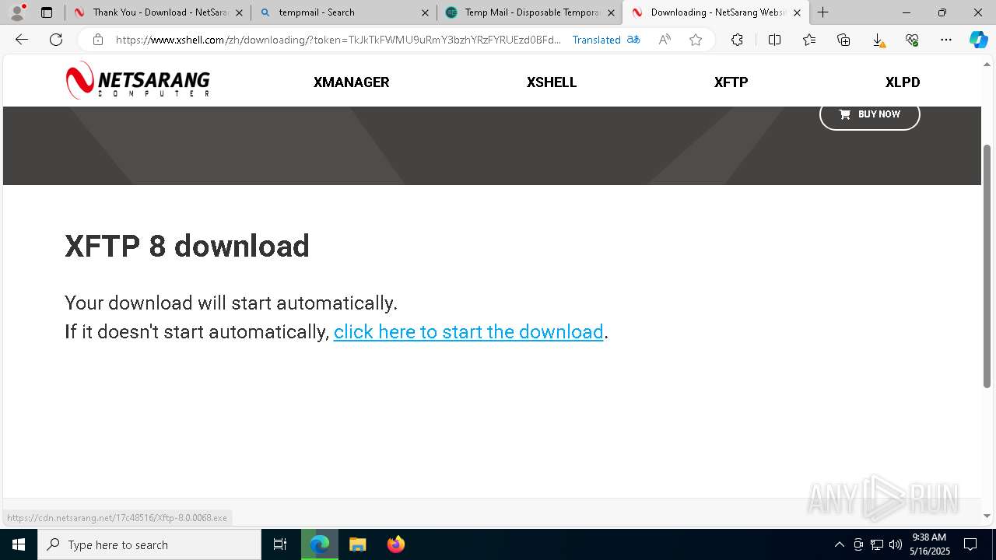Click the address bar URL
Screen dimensions: 996x560
pos(338,40)
